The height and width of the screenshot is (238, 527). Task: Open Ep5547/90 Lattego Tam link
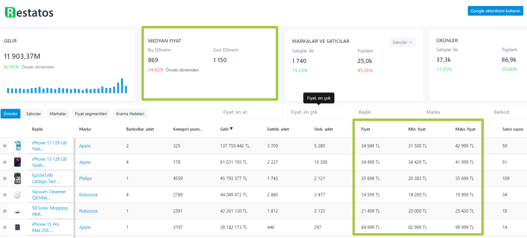(46, 178)
